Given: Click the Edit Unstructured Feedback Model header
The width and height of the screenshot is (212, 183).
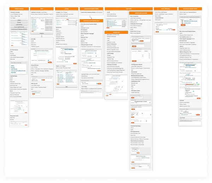Looking at the screenshot, I should (91, 21).
